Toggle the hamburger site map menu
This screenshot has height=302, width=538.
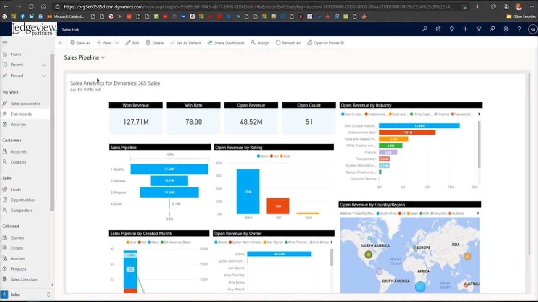point(5,43)
